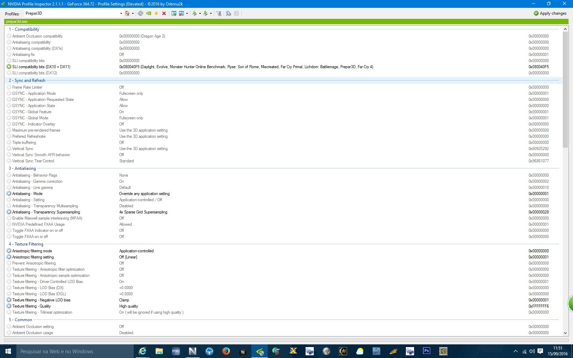Click the vertical scrollbar down arrow
573x358 pixels.
point(565,333)
